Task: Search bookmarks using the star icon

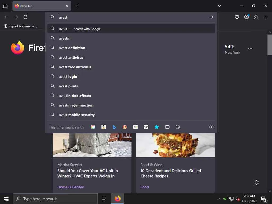Action: coord(157,127)
